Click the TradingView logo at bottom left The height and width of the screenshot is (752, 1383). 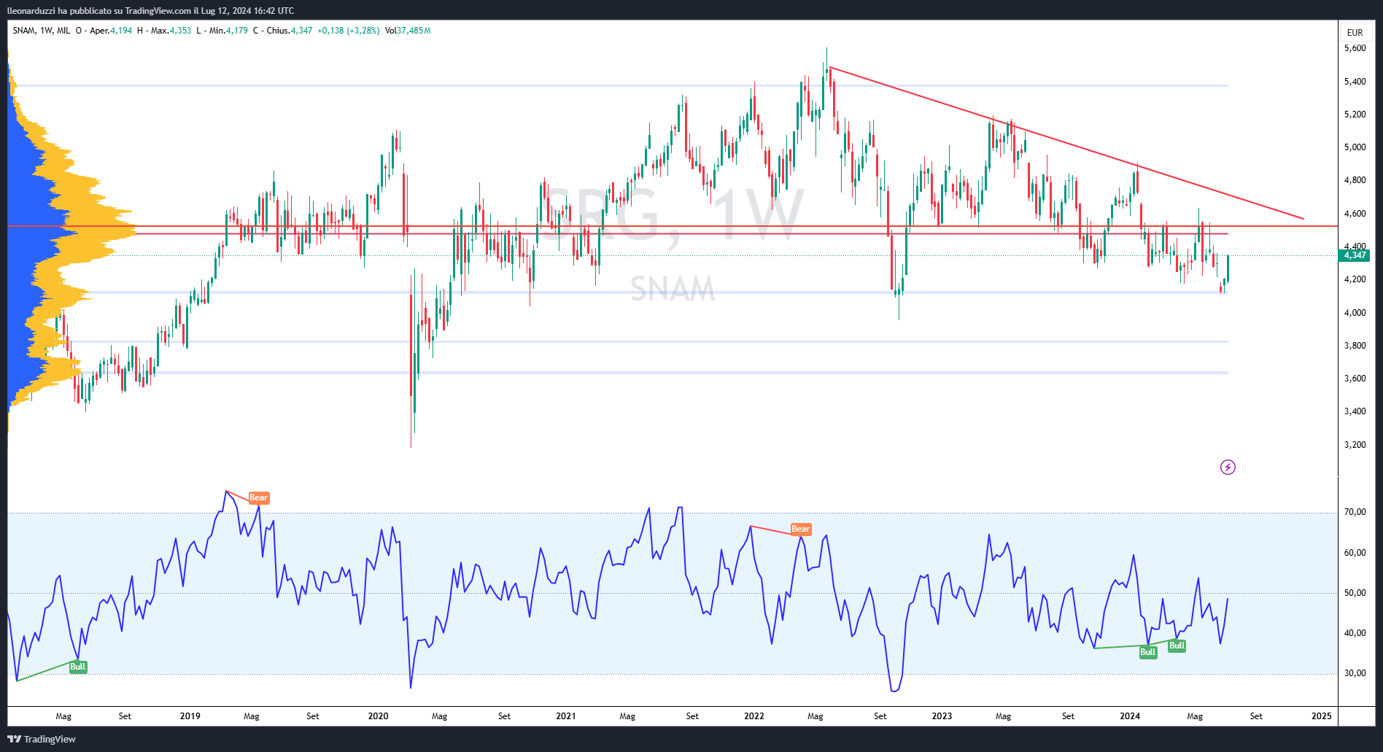pyautogui.click(x=15, y=739)
